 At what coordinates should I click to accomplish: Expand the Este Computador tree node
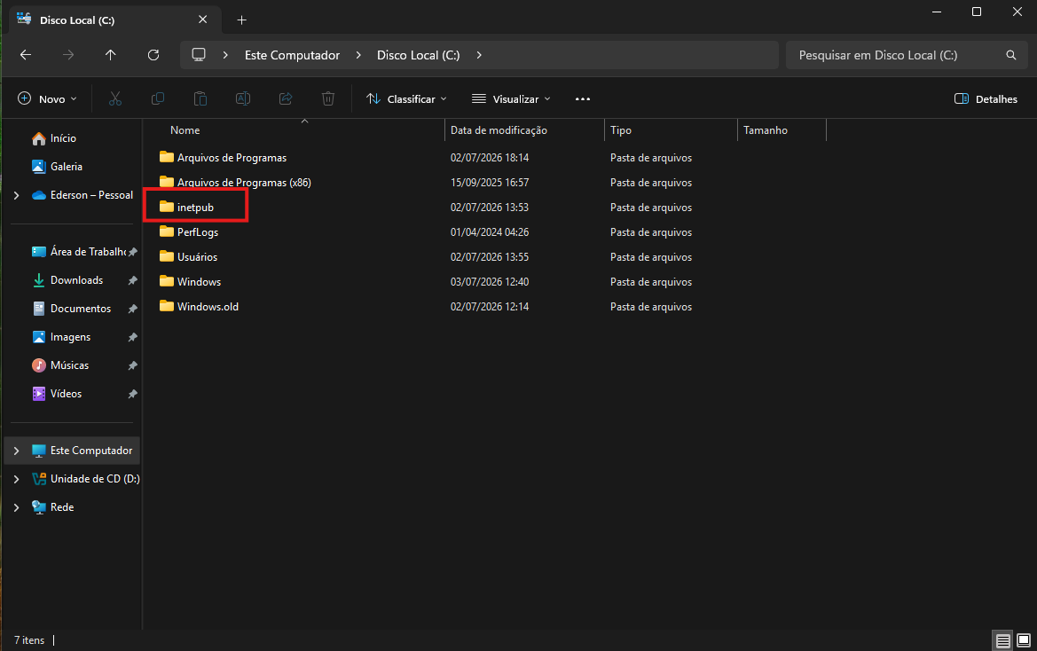(x=17, y=451)
